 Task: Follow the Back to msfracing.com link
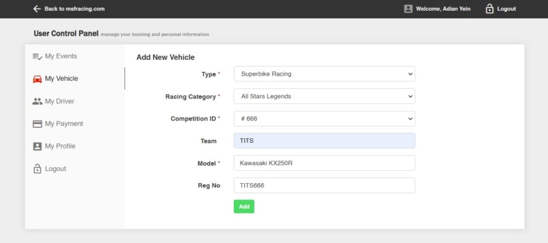pyautogui.click(x=74, y=9)
